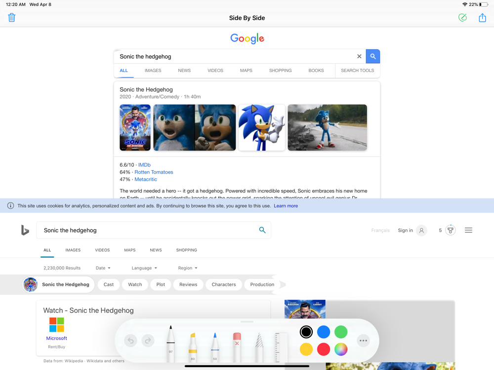This screenshot has width=494, height=370.
Task: Tap the trash delete icon
Action: (x=12, y=18)
